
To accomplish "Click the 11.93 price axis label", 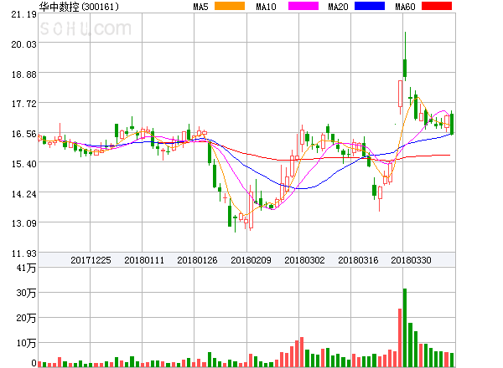I will coord(23,253).
